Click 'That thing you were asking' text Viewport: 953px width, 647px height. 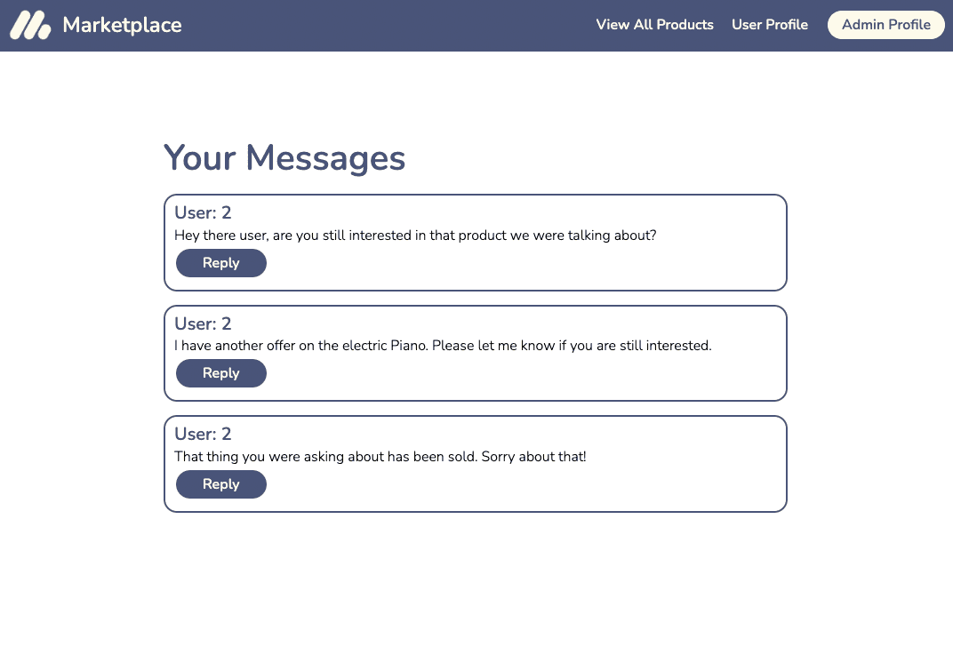[x=380, y=457]
